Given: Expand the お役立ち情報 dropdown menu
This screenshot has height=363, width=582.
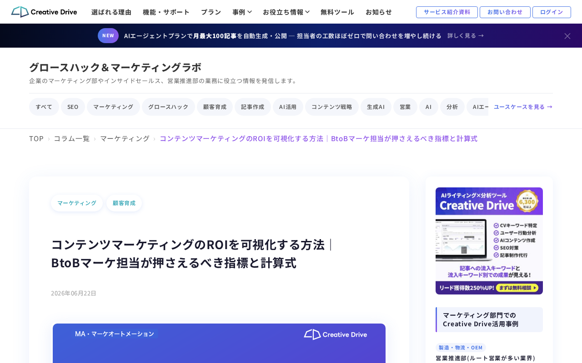Looking at the screenshot, I should pos(286,12).
